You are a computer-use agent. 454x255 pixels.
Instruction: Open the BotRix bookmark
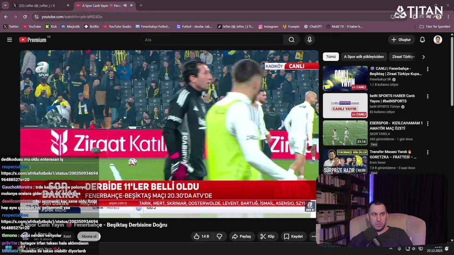pos(92,27)
